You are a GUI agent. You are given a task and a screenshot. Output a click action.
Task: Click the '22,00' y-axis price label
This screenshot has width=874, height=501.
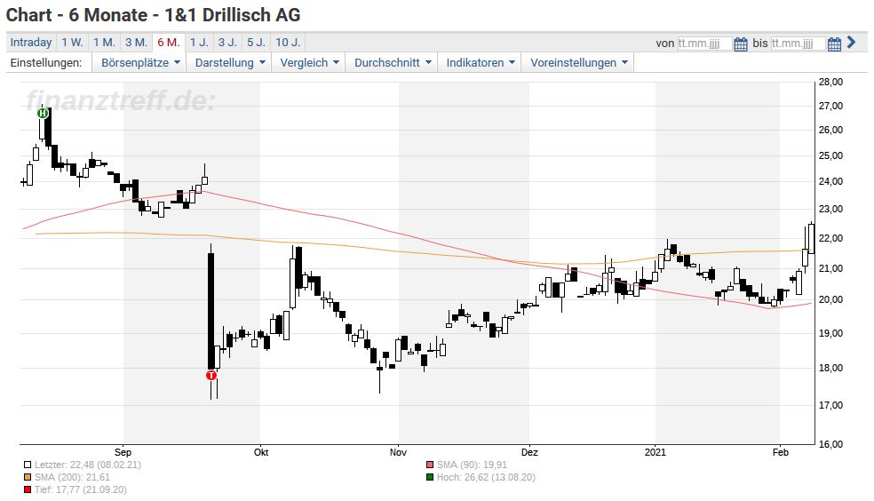(830, 239)
